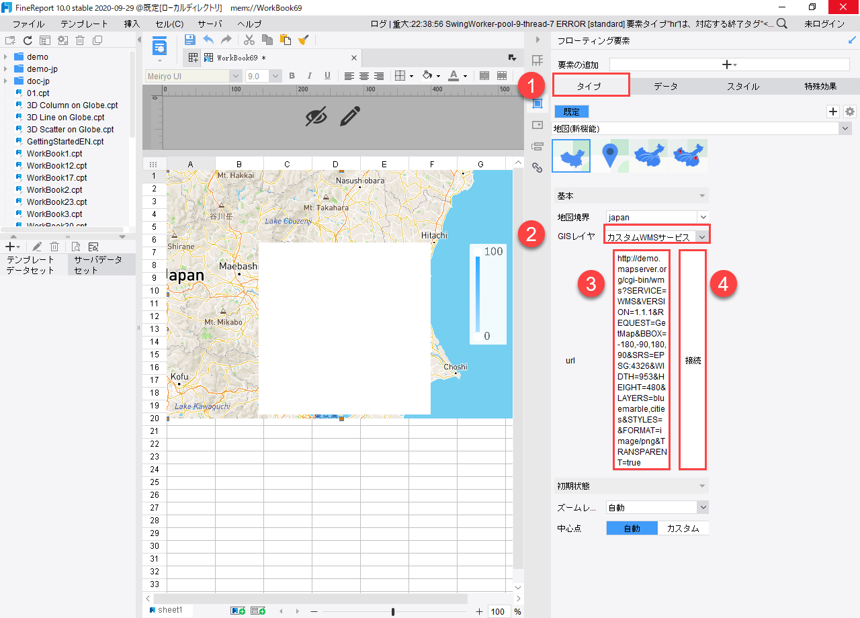Set center point to カスタム

[683, 528]
